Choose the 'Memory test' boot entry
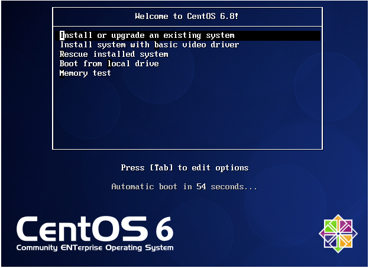Screen dimensions: 369x268 (x=85, y=73)
